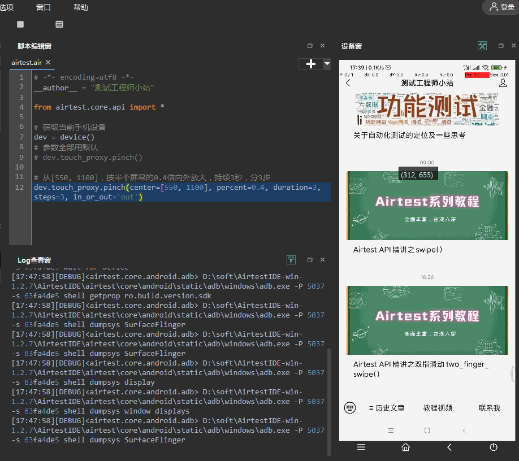The width and height of the screenshot is (519, 461).
Task: Click the log report list icon in toolbar
Action: [x=59, y=24]
